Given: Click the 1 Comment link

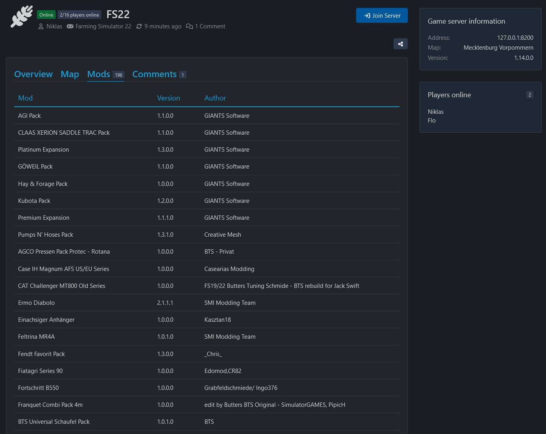Looking at the screenshot, I should tap(210, 26).
